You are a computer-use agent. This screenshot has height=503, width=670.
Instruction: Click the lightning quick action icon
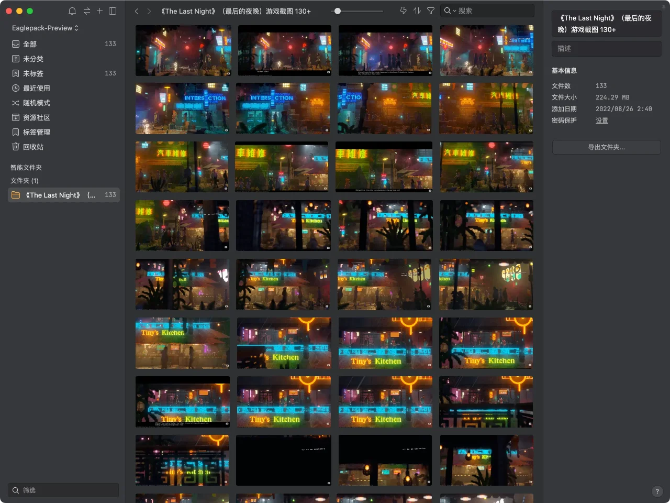click(x=403, y=10)
